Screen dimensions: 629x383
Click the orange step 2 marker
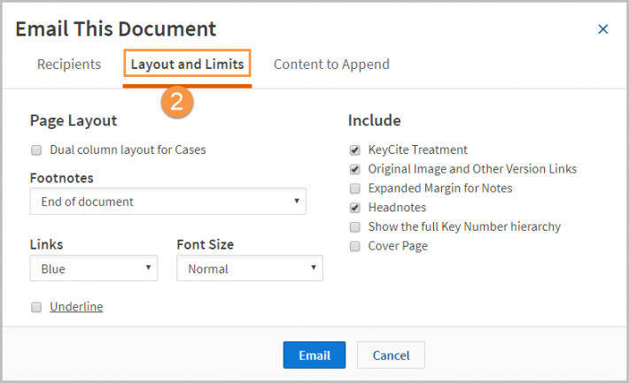click(x=177, y=102)
